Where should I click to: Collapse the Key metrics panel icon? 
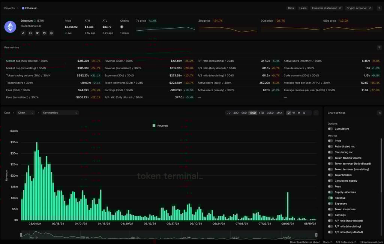(379, 48)
